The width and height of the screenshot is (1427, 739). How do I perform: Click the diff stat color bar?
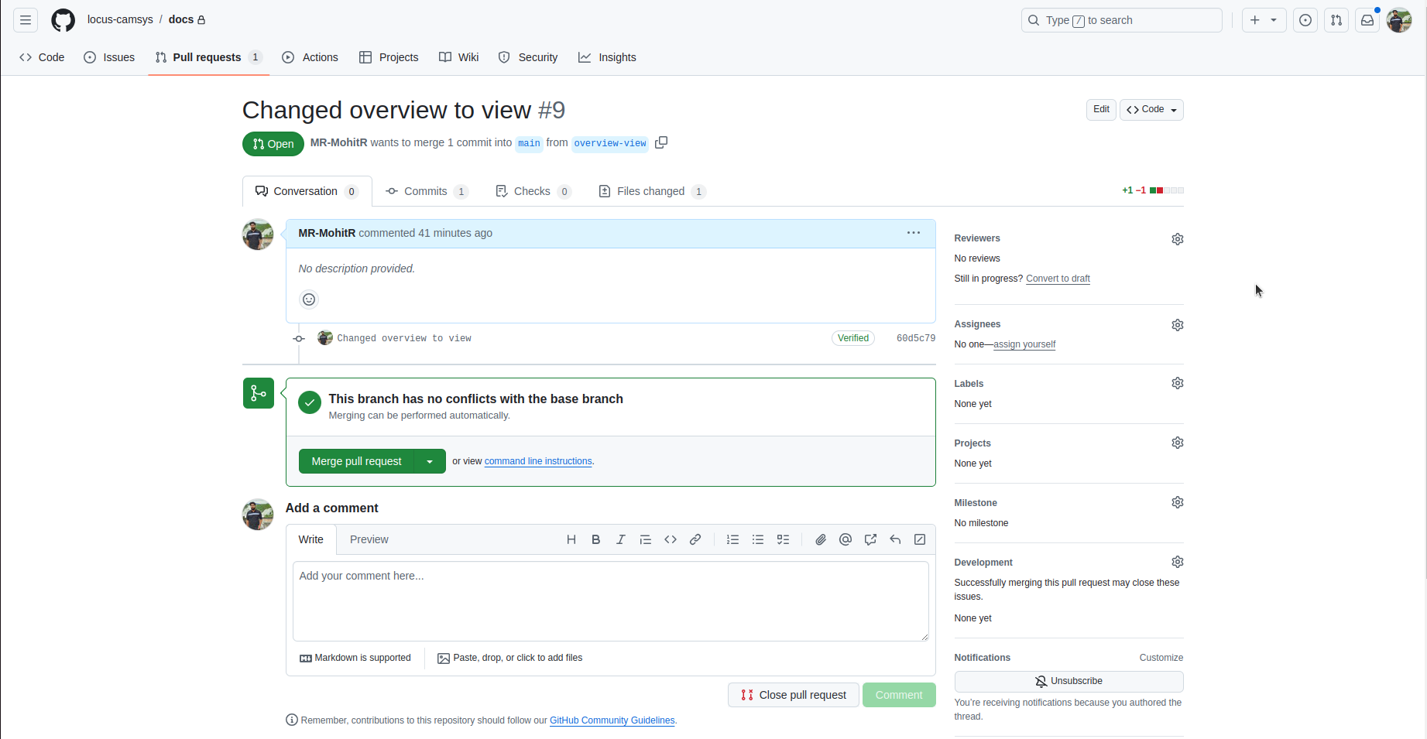tap(1166, 190)
